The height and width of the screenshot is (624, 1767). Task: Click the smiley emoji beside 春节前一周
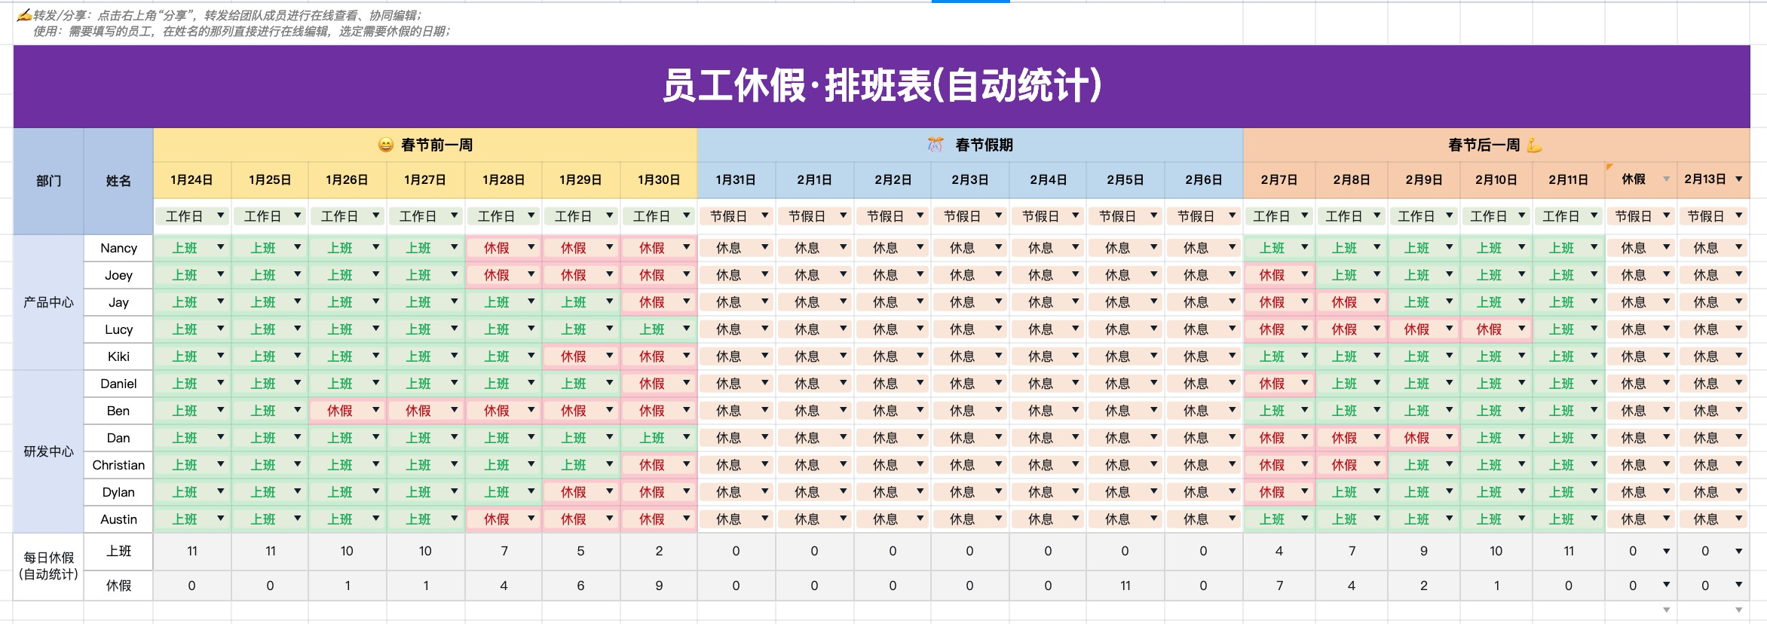pos(385,145)
